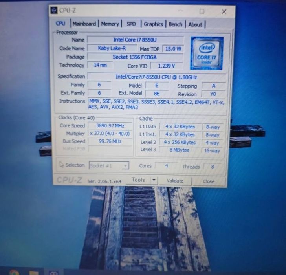Close the CPU-Z window with X

point(224,12)
